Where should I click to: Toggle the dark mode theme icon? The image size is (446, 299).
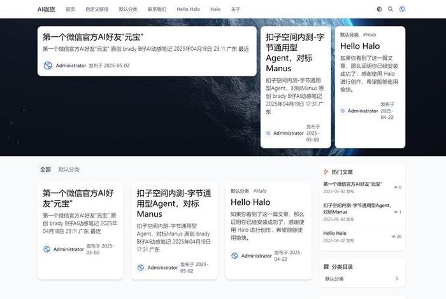click(379, 9)
